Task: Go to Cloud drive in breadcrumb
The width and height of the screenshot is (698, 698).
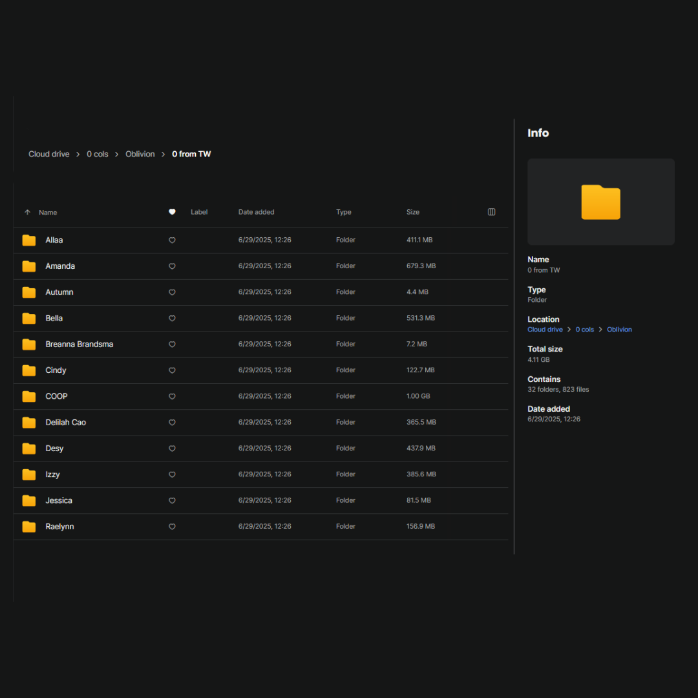Action: pos(48,154)
